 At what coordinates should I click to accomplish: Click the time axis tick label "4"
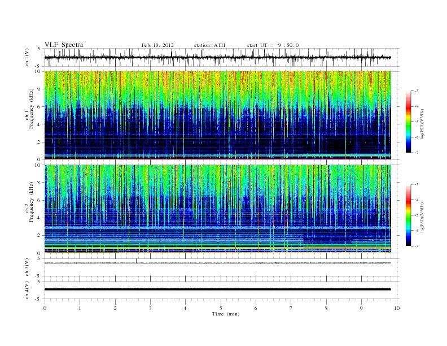pos(185,308)
